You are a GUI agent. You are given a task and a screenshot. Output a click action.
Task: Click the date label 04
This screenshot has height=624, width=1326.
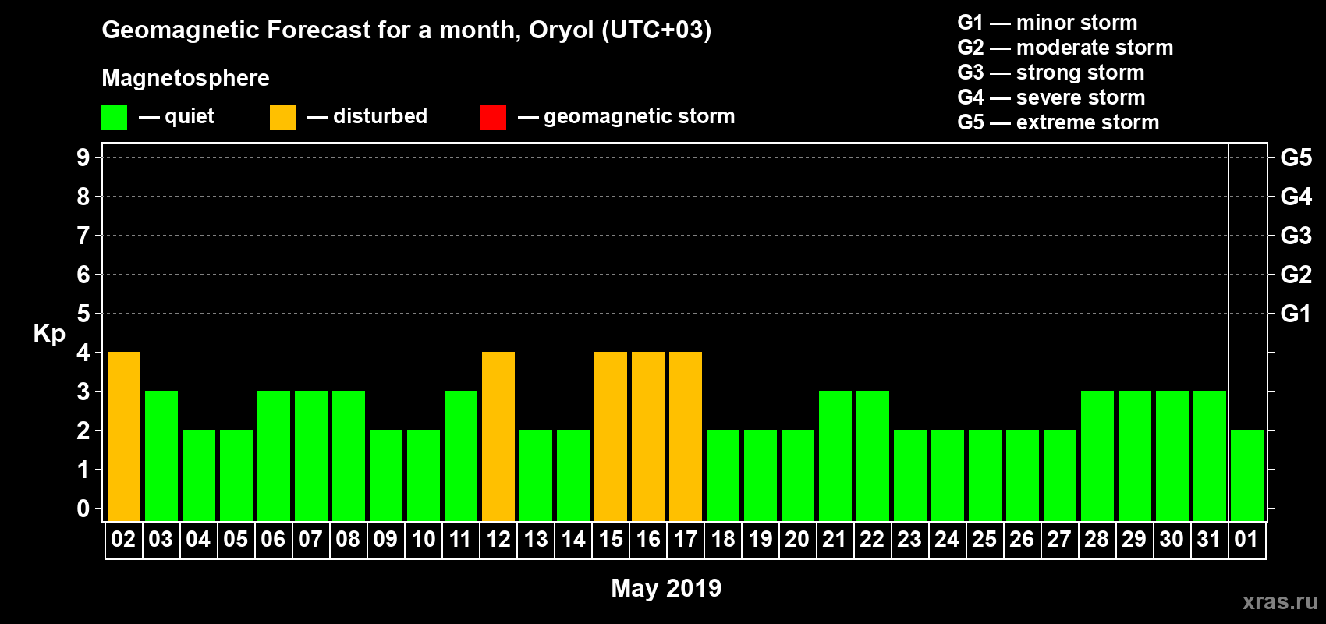(x=198, y=539)
